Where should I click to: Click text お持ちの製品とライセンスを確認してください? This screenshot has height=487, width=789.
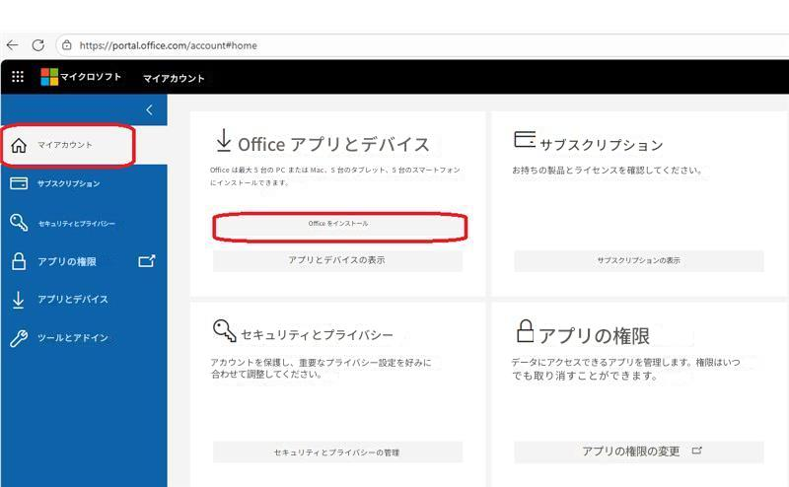(x=607, y=170)
